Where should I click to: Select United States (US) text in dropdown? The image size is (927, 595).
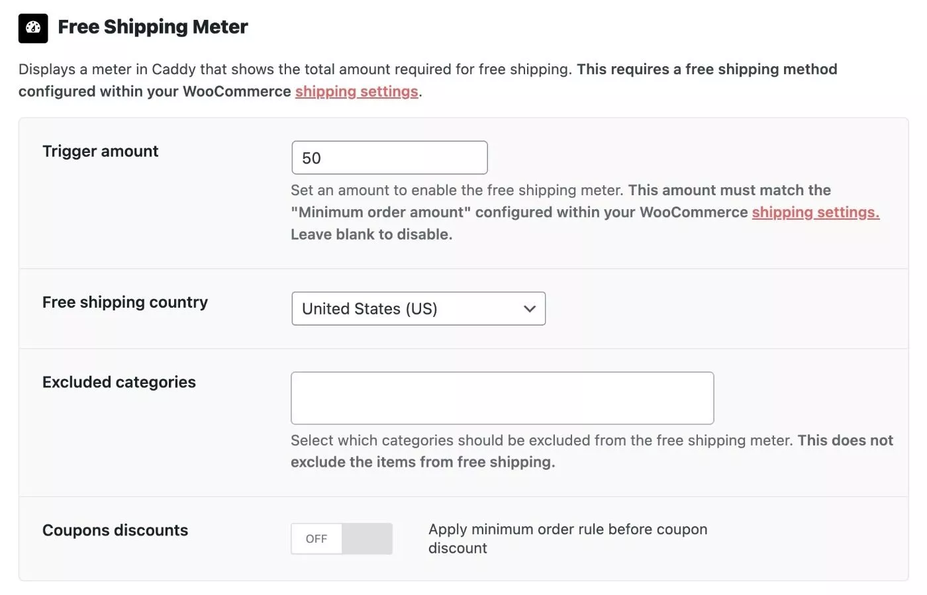point(369,309)
